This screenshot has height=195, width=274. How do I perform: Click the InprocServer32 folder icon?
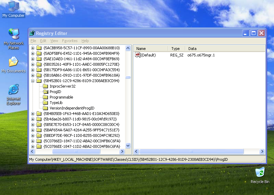pos(45,86)
